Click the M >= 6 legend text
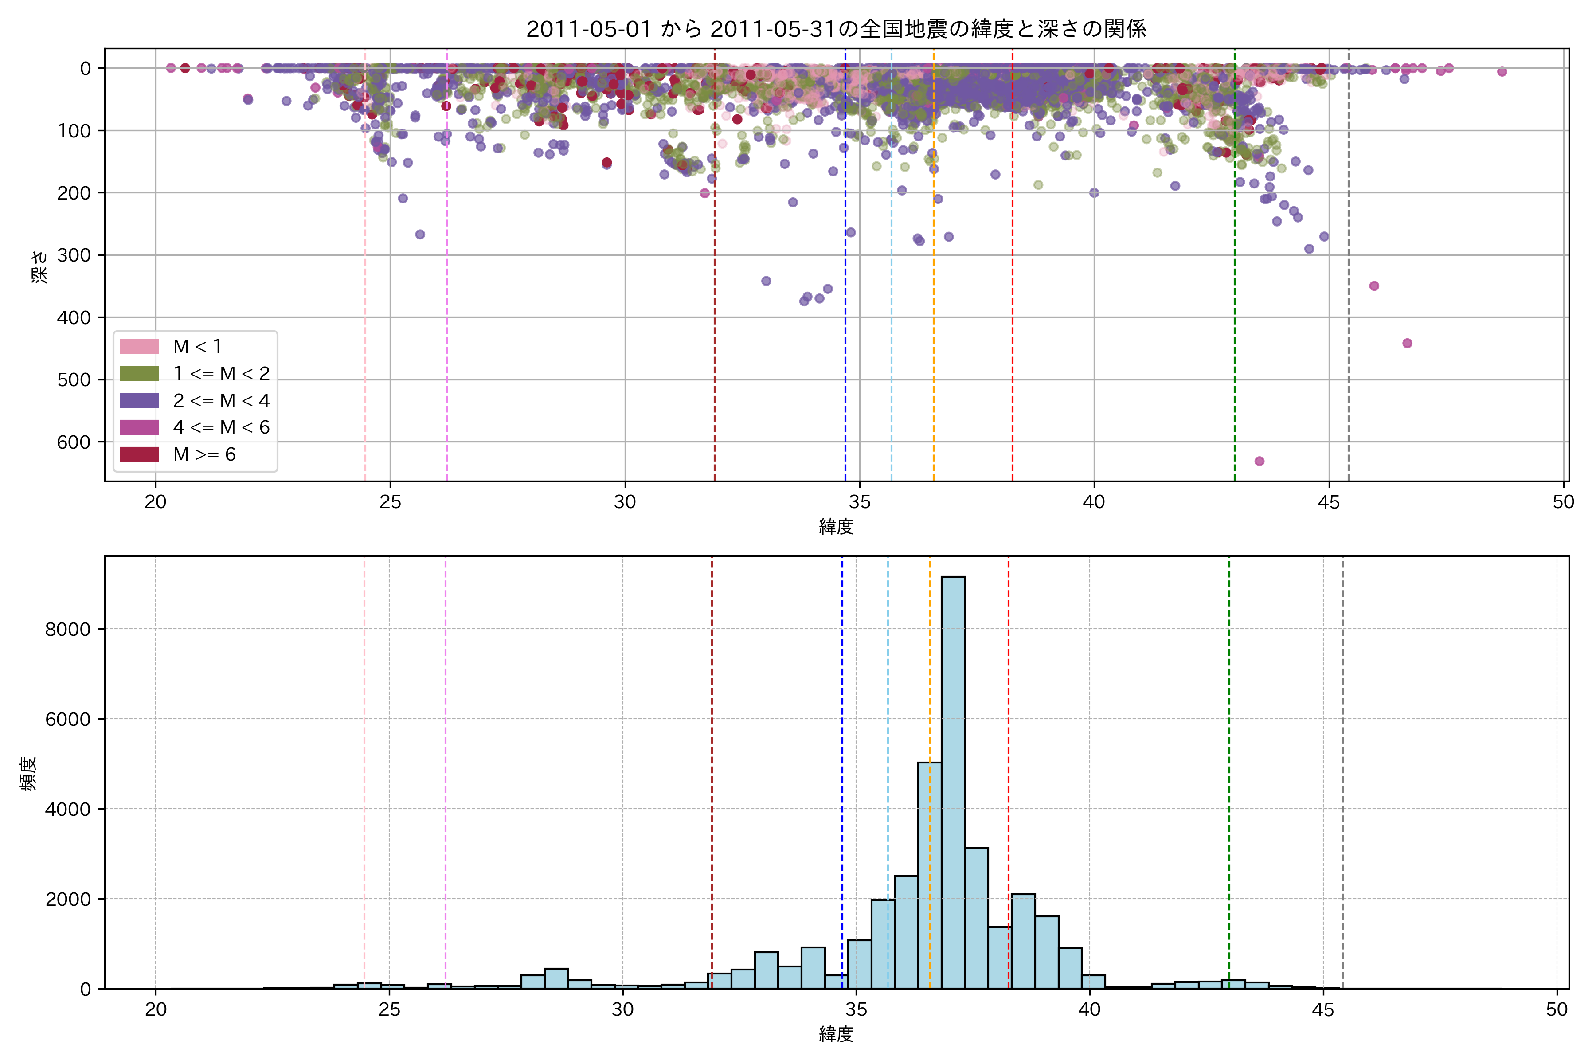Viewport: 1596px width, 1064px height. [x=204, y=454]
